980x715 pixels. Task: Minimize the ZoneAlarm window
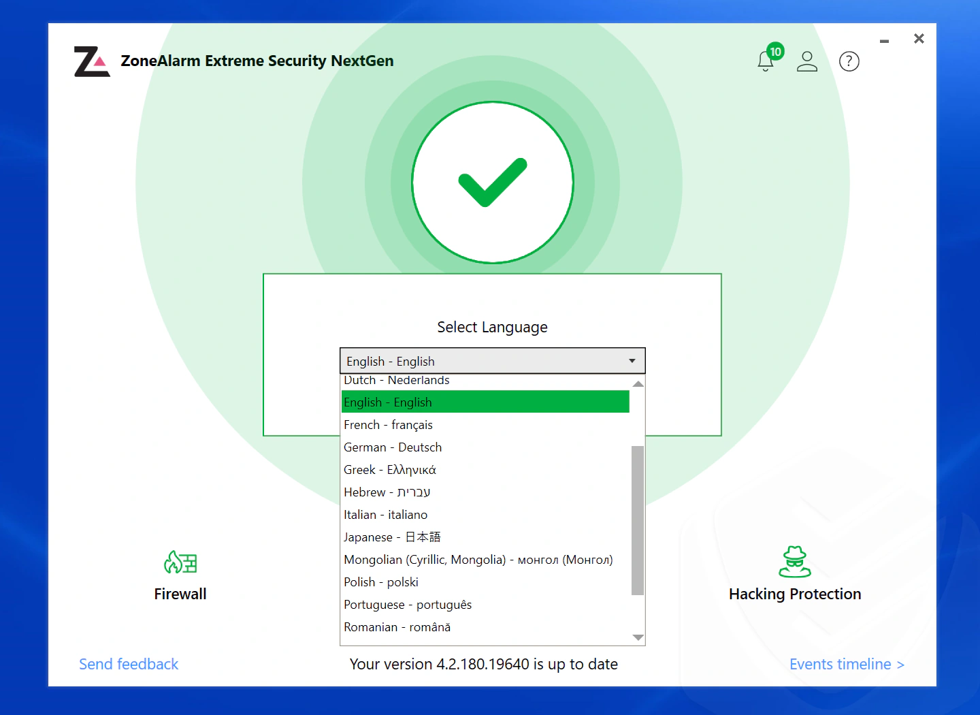tap(884, 42)
